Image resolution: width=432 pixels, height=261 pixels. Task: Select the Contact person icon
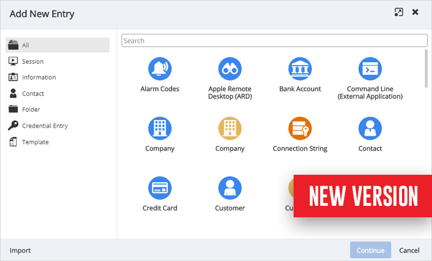point(370,129)
